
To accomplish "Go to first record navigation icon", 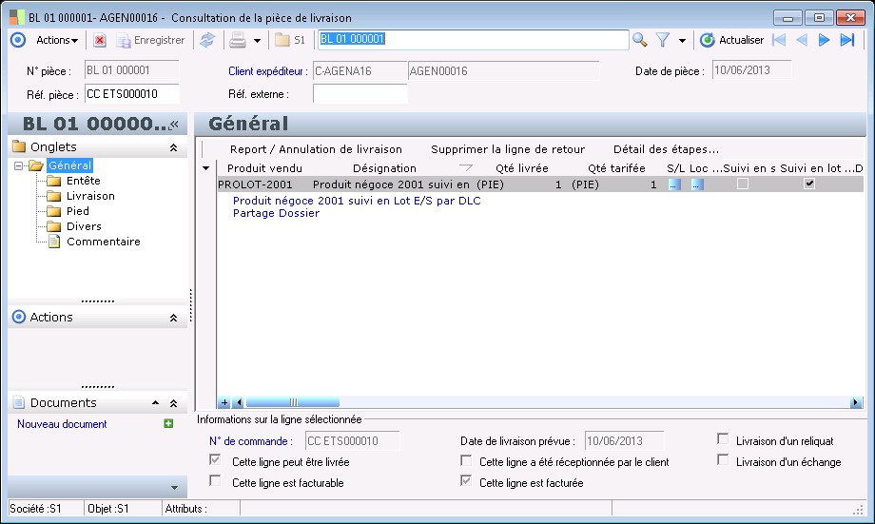I will tap(779, 40).
